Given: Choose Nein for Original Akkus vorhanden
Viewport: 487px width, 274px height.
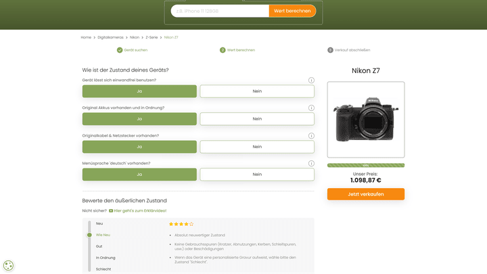Looking at the screenshot, I should (x=257, y=119).
